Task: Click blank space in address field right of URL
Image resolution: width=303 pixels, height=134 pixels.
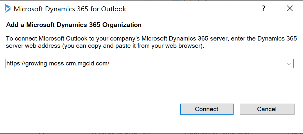Action: (x=198, y=64)
